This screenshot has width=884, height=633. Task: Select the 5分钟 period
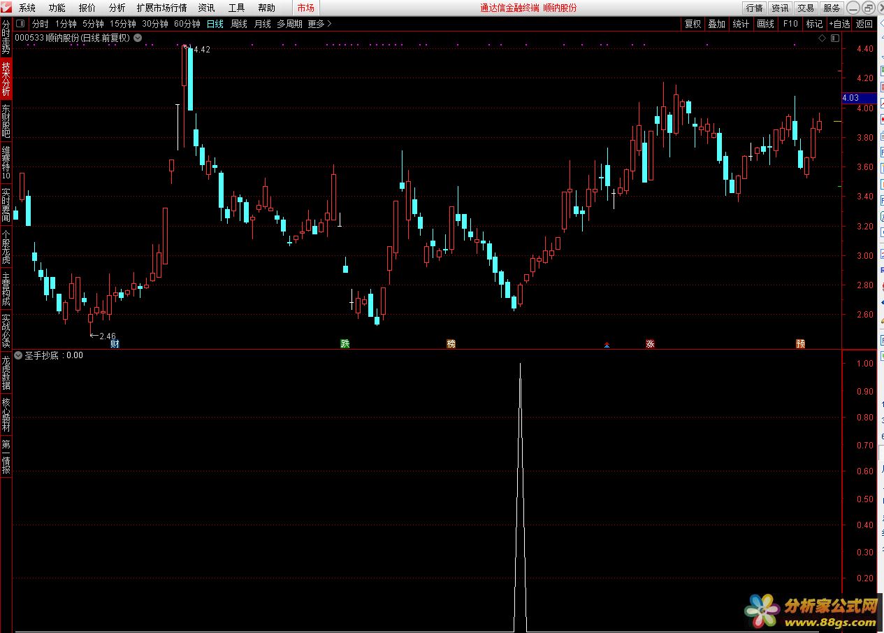[x=93, y=24]
